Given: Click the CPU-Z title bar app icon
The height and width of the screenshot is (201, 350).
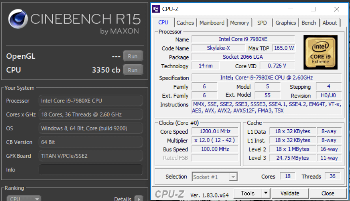Looking at the screenshot, I should (x=156, y=9).
